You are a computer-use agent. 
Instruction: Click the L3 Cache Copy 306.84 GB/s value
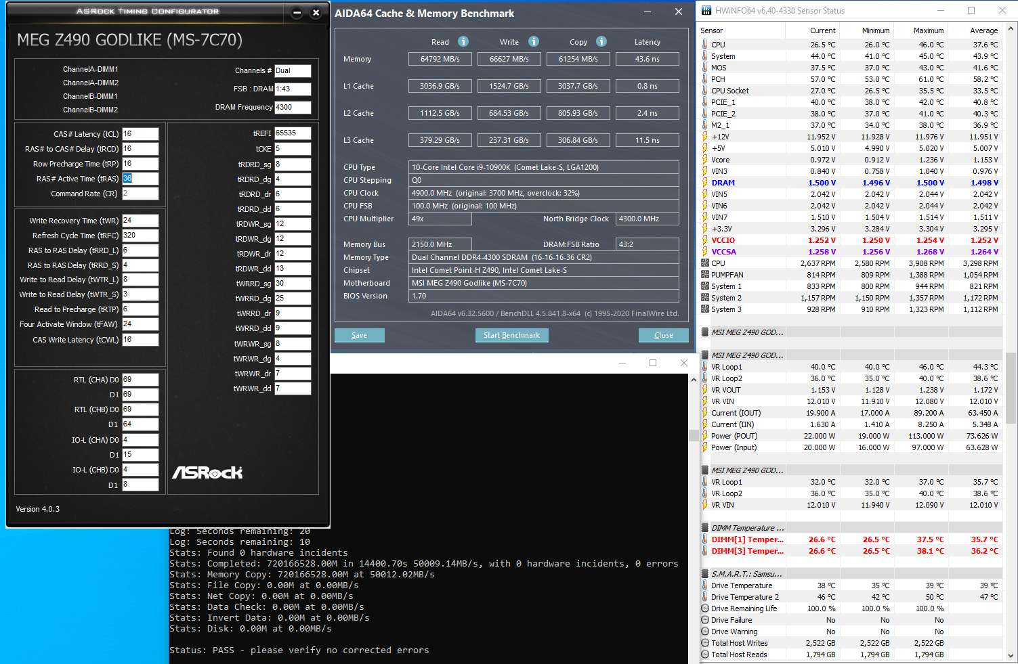point(578,140)
